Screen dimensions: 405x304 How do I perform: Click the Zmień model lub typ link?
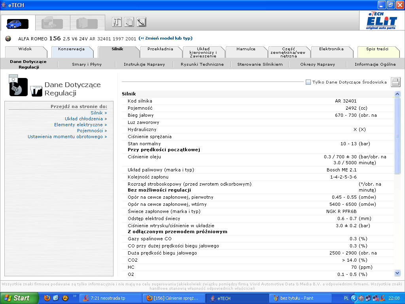tap(165, 38)
